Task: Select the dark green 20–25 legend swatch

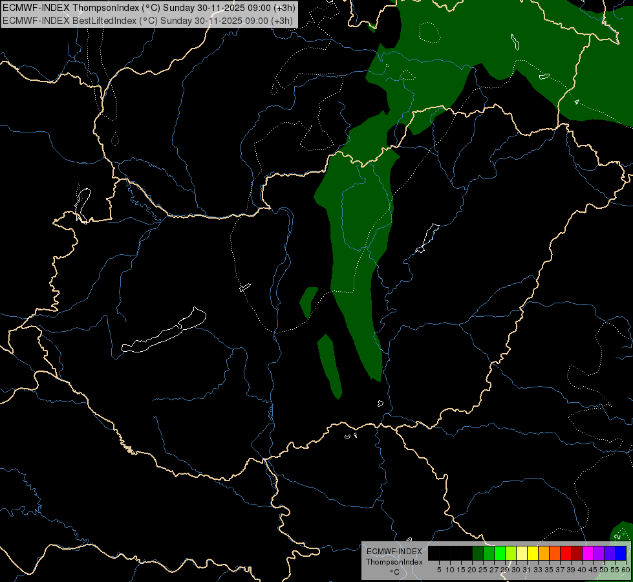Action: 478,553
